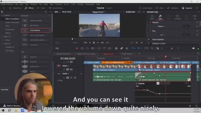Open the Help menu
The image size is (201, 113).
coord(98,4)
